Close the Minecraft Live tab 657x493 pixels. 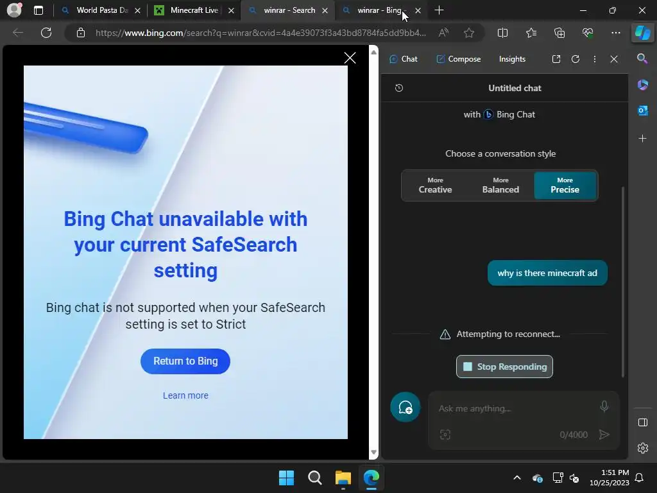point(231,11)
